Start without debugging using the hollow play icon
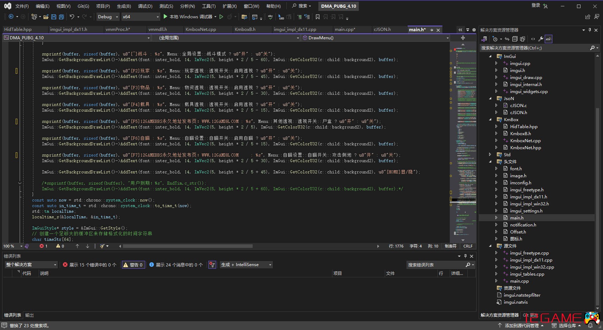This screenshot has height=330, width=603. [221, 16]
